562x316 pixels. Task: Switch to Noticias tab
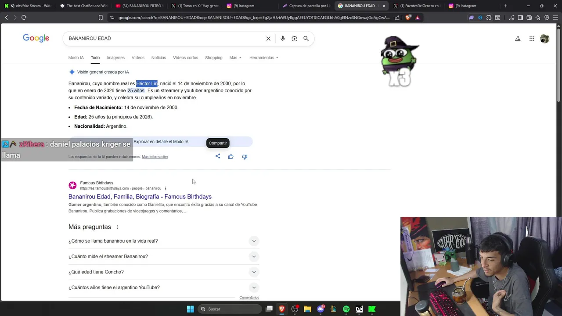tap(159, 57)
